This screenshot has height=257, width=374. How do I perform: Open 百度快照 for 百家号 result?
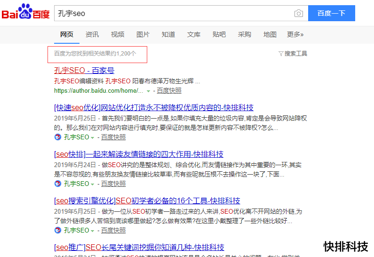[x=169, y=91]
